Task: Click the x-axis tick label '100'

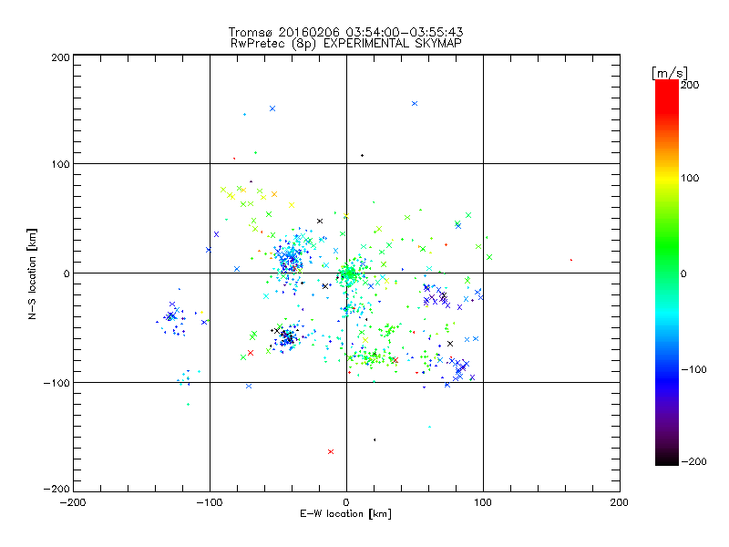Action: click(483, 503)
